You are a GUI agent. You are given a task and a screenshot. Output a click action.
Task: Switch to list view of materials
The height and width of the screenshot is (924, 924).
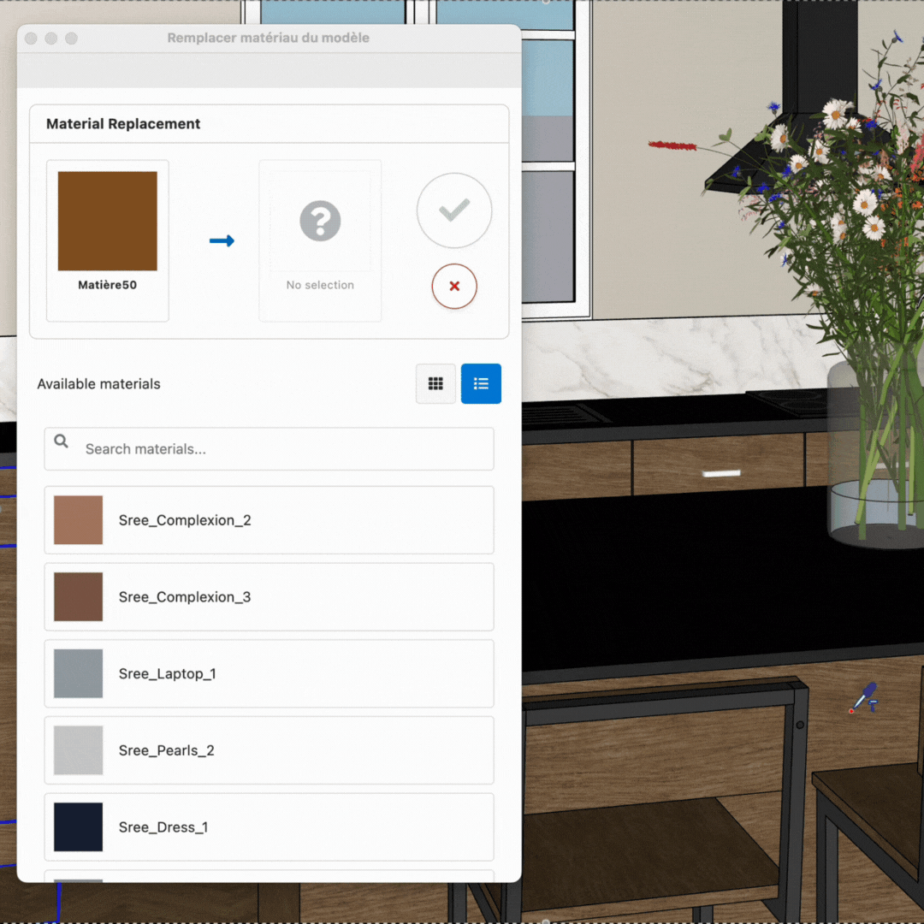tap(481, 383)
